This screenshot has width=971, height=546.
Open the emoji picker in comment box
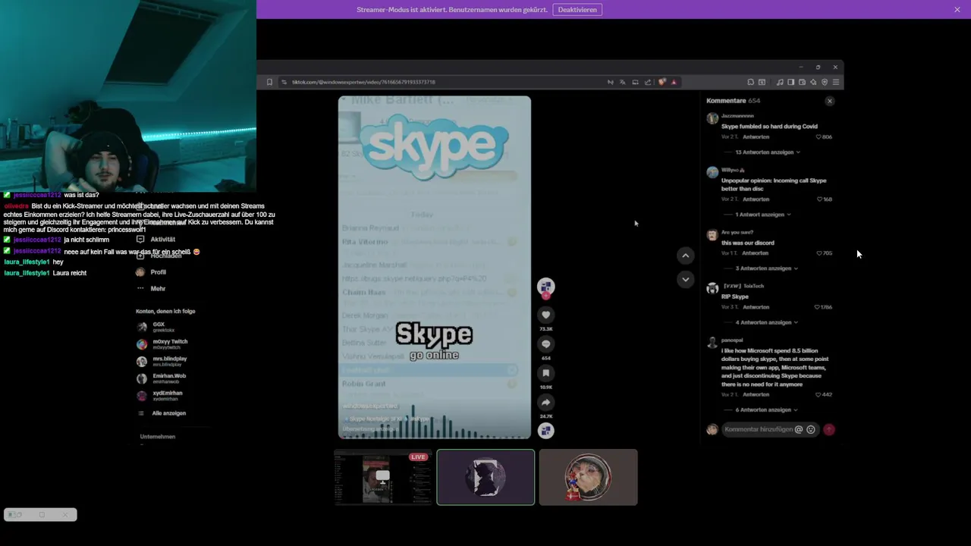click(x=810, y=429)
